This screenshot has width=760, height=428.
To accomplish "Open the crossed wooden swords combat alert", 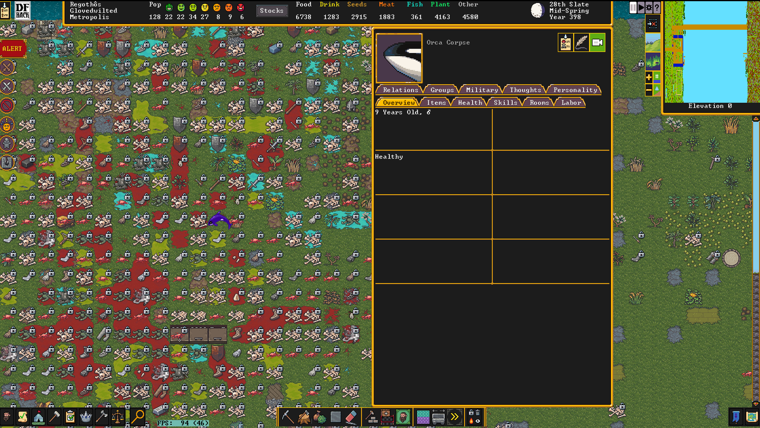I will point(7,67).
